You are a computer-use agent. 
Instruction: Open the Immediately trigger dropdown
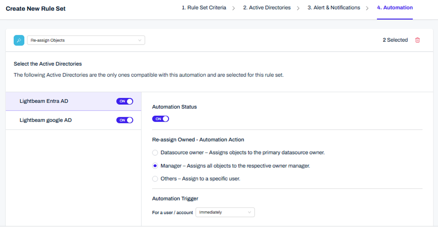point(225,212)
